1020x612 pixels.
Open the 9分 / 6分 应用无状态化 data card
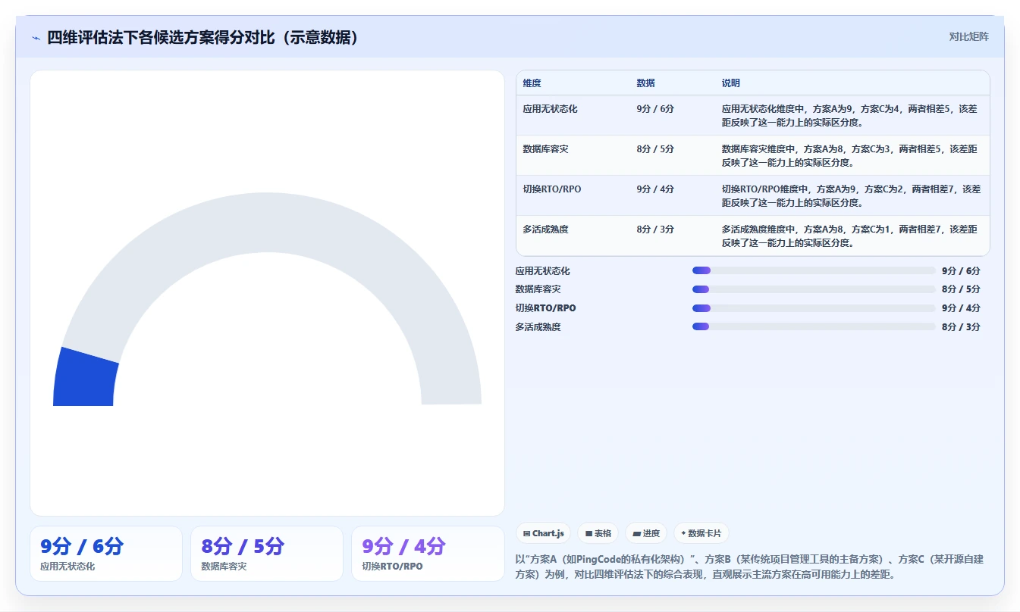[x=106, y=554]
